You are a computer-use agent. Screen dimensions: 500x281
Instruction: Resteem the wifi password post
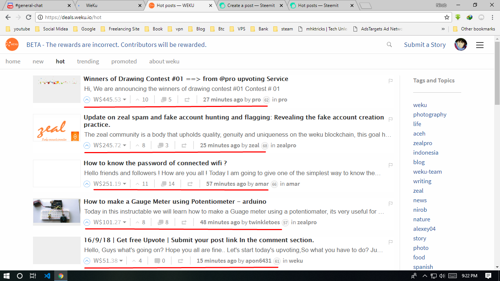click(190, 184)
